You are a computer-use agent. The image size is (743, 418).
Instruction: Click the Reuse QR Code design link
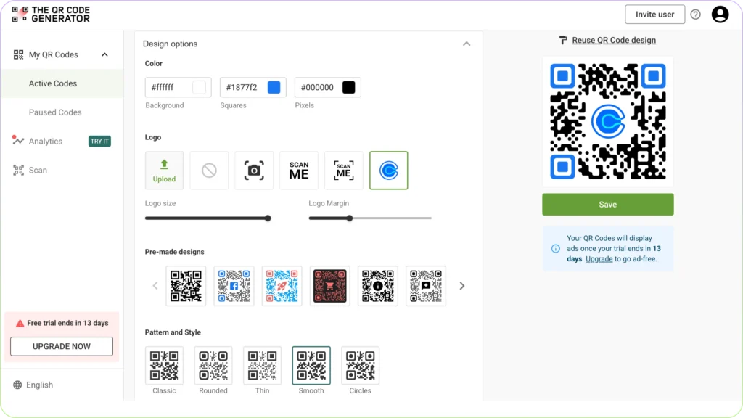pos(613,41)
